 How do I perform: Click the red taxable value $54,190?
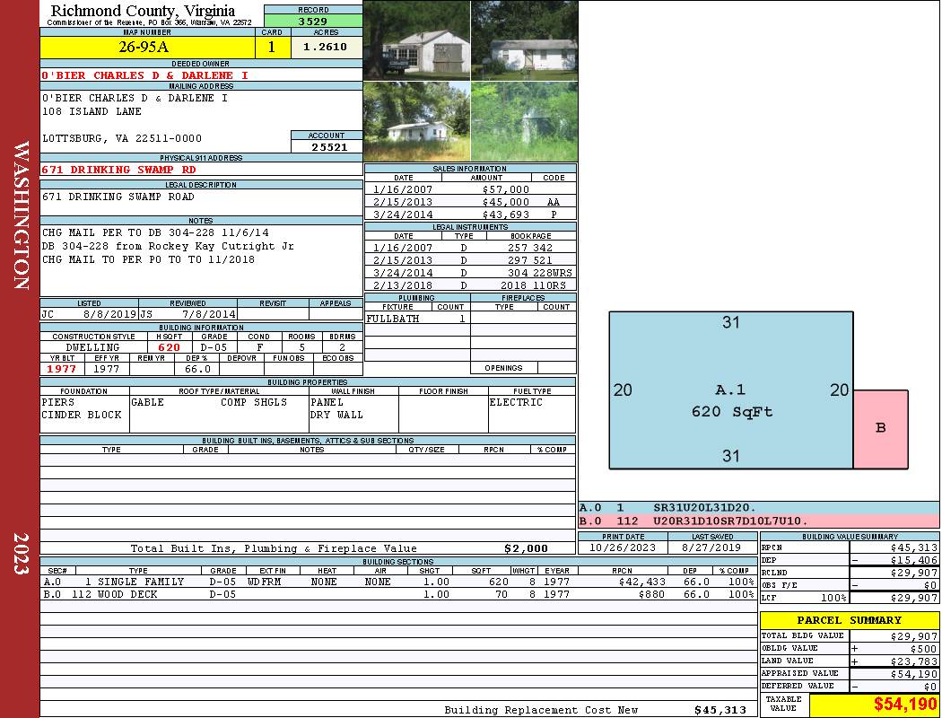(874, 705)
